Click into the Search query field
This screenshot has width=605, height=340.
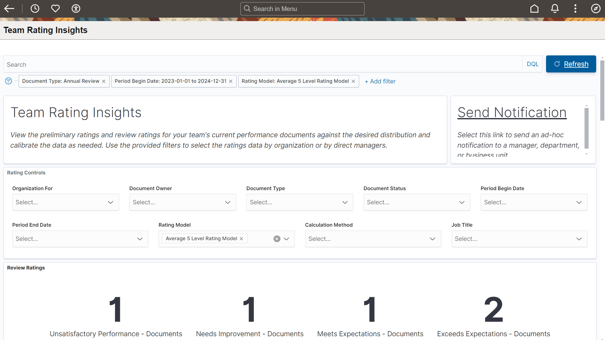pos(262,65)
